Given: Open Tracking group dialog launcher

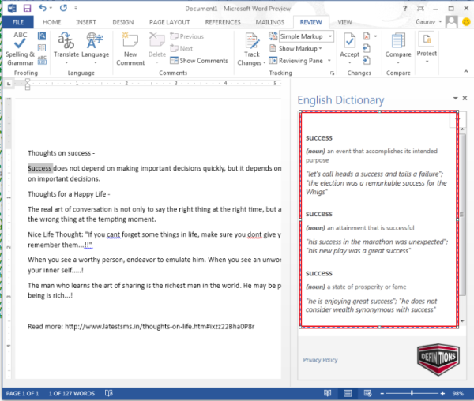Looking at the screenshot, I should (x=333, y=73).
